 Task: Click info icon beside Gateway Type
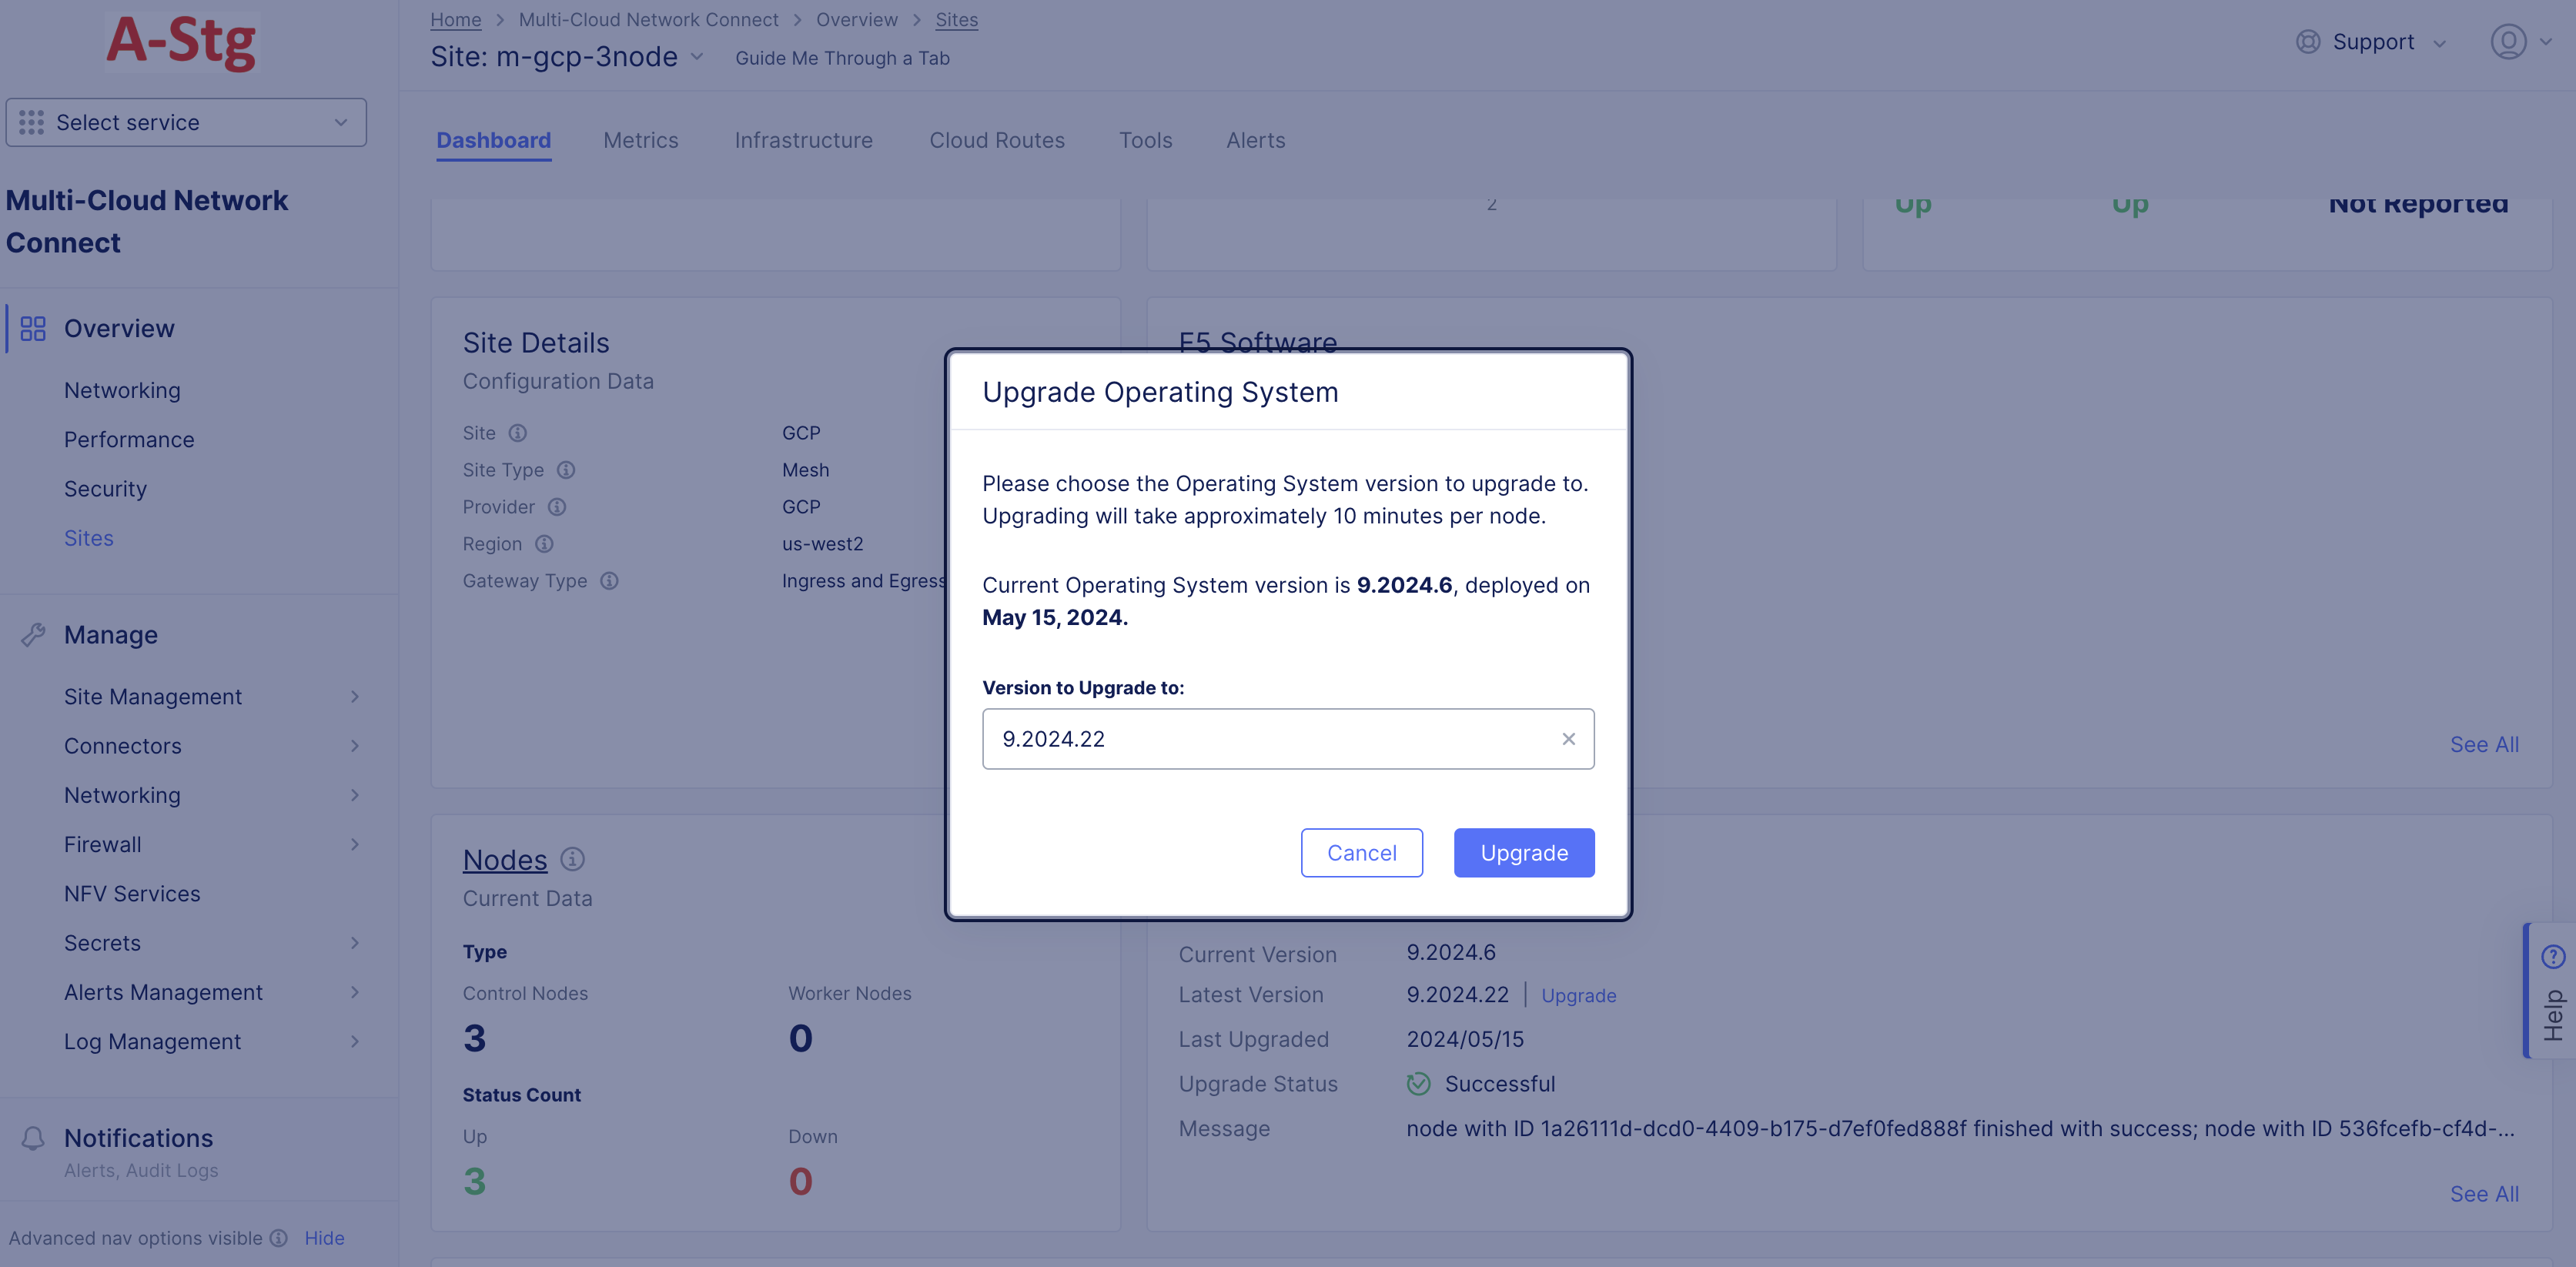[609, 581]
